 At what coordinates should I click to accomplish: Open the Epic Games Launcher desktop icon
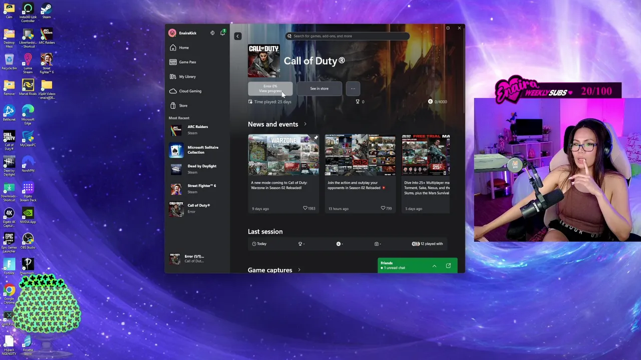pyautogui.click(x=9, y=242)
